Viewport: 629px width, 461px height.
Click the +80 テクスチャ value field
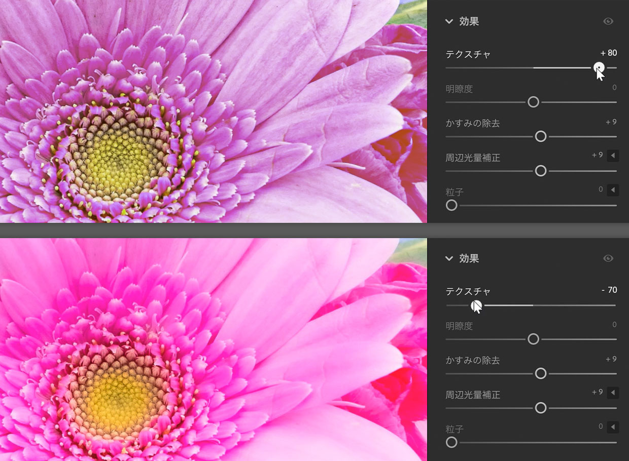pos(608,53)
